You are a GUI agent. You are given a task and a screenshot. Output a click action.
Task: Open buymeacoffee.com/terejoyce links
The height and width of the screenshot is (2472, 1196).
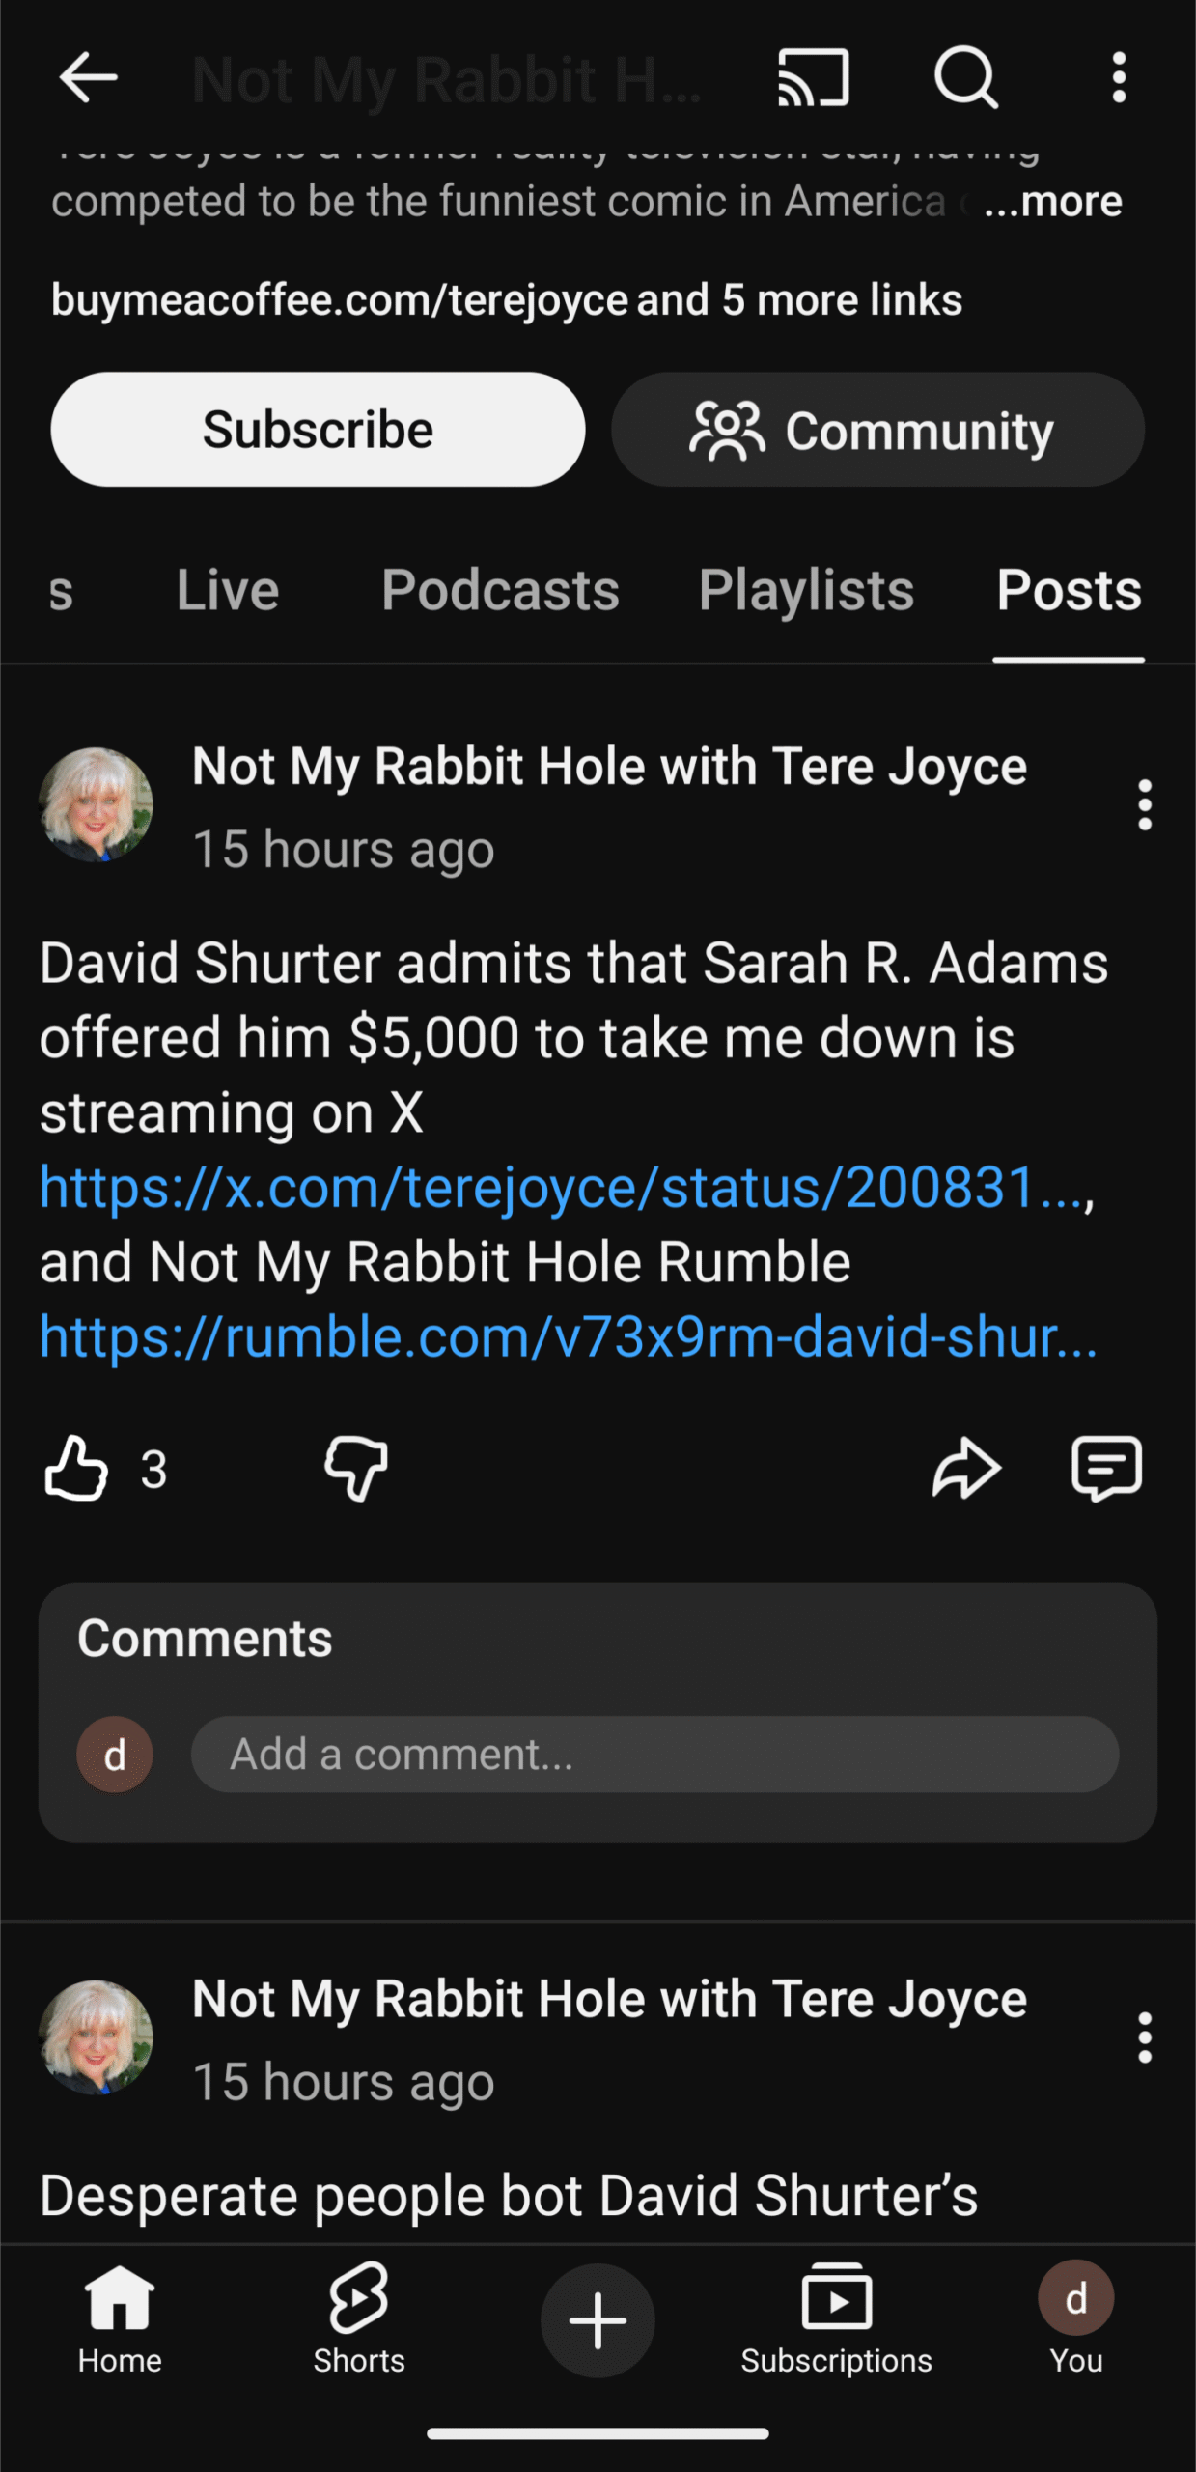click(x=506, y=300)
